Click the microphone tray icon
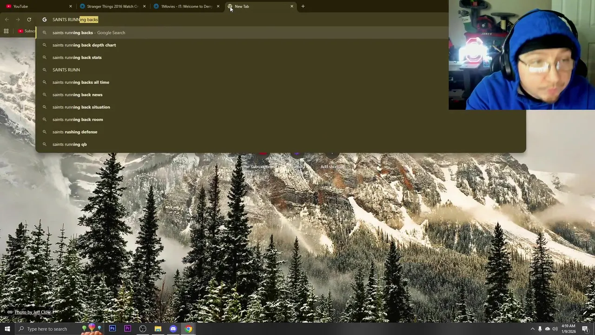Screen dimensions: 595x335 tap(540, 329)
